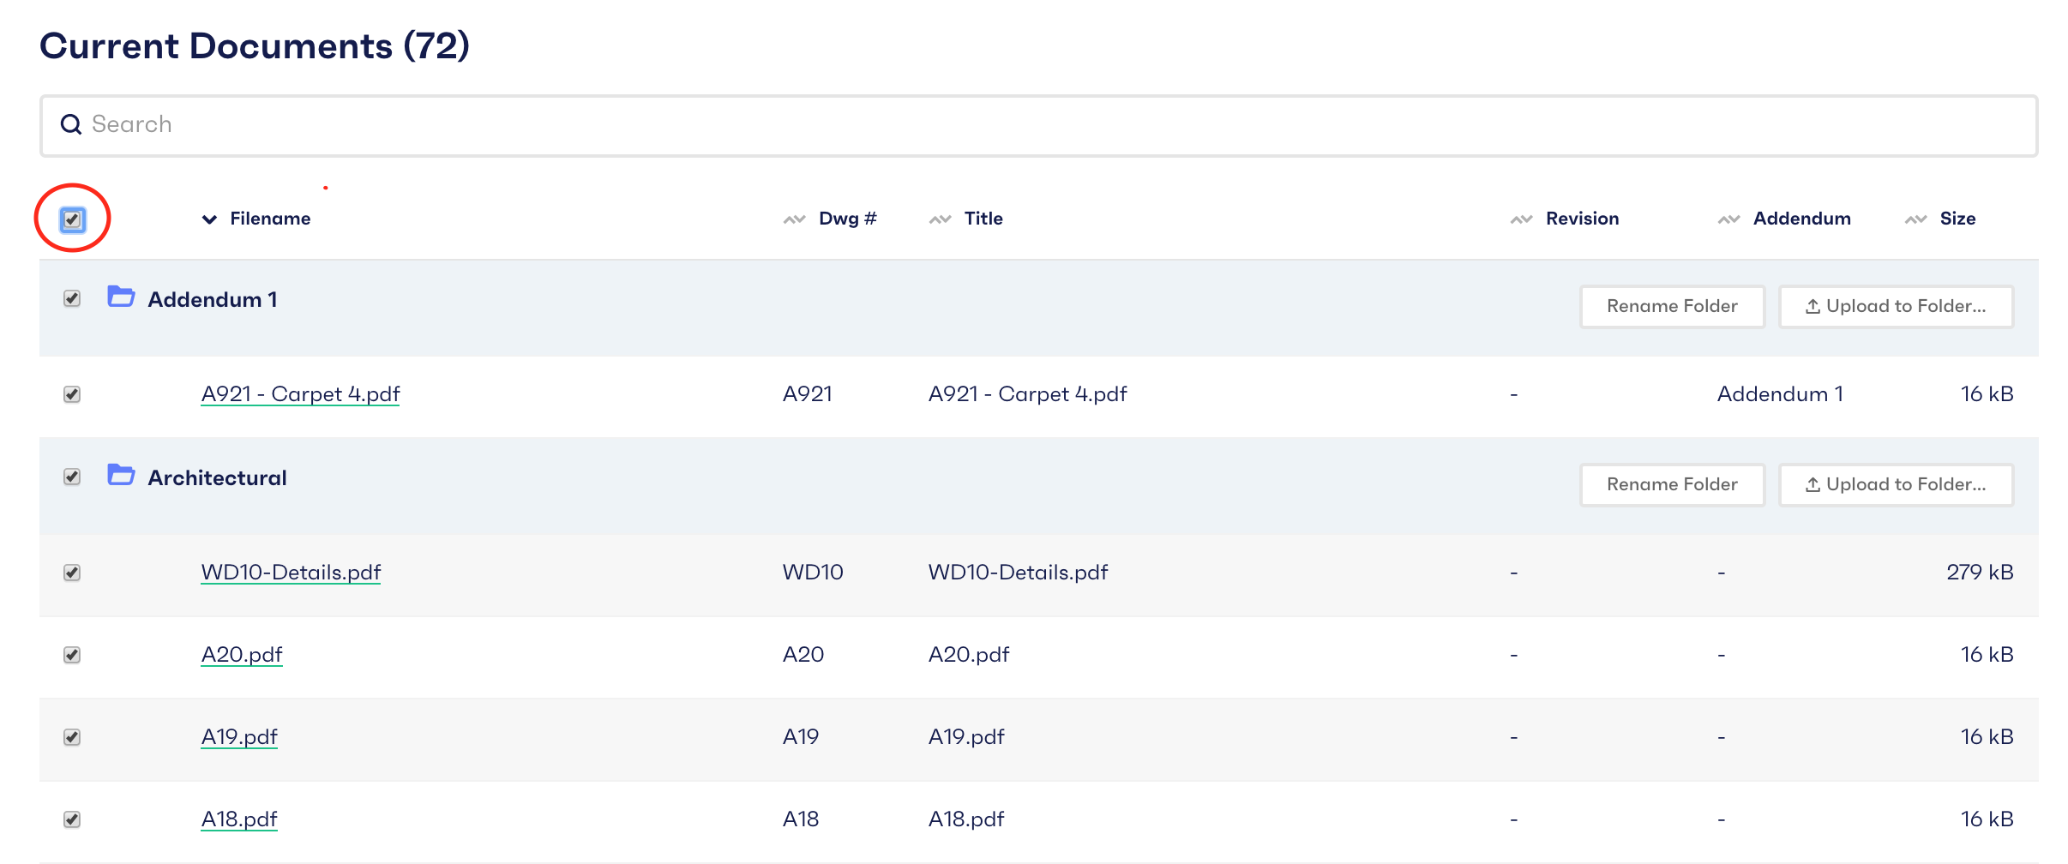Open the WD10-Details.pdf link

pos(291,573)
